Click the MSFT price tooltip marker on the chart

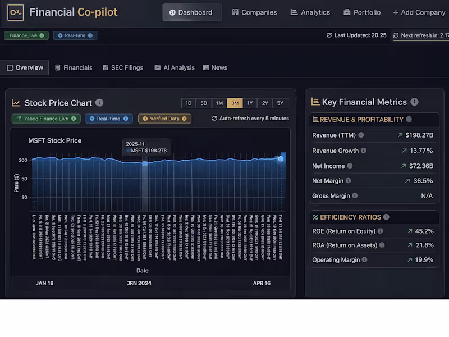tap(145, 163)
